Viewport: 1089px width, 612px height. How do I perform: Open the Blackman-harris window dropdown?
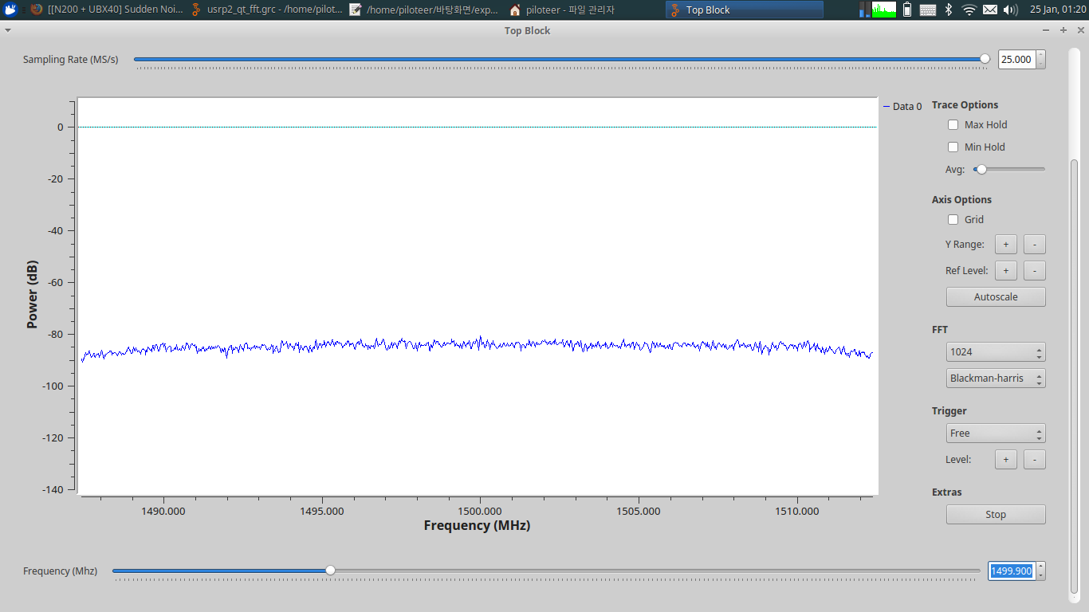pyautogui.click(x=995, y=379)
